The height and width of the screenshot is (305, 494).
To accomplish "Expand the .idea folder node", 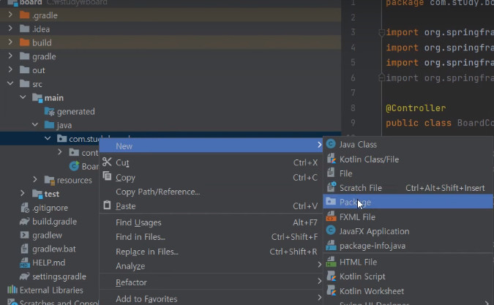I will tap(10, 29).
